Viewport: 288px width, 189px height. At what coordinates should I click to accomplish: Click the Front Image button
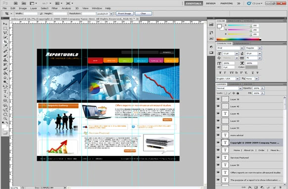click(125, 13)
